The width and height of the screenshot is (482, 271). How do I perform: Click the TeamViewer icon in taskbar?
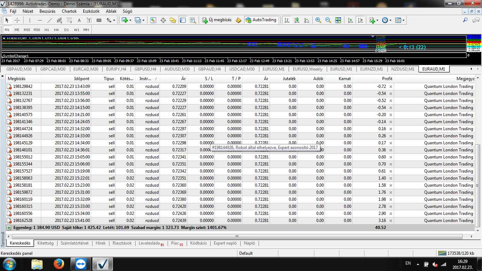pos(80,264)
